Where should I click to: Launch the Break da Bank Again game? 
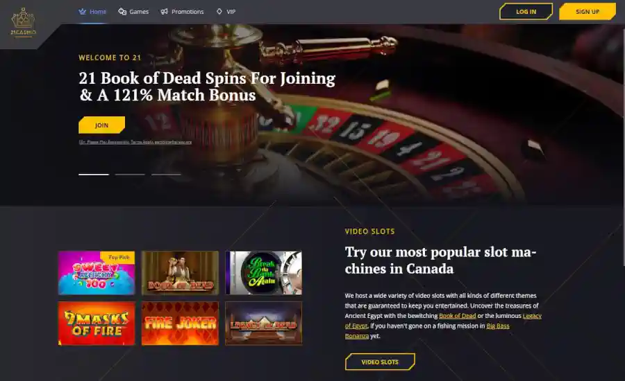263,273
